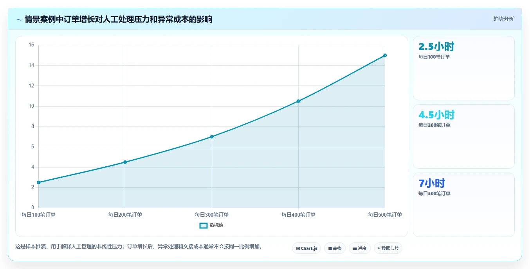Click the x-axis label 每日300笔订单
530x269 pixels.
(212, 215)
